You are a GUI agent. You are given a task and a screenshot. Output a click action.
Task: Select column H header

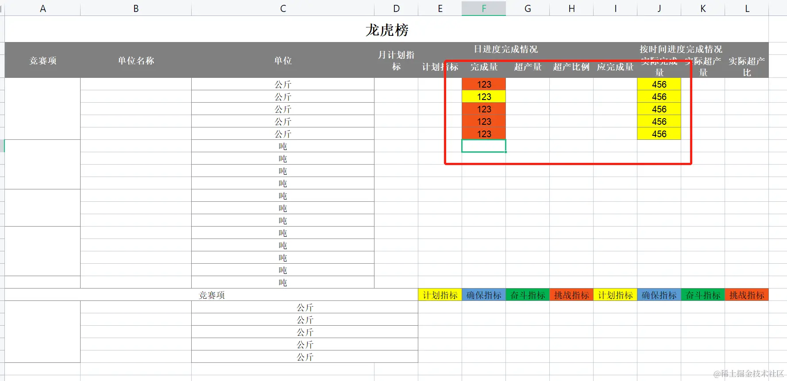pyautogui.click(x=571, y=8)
